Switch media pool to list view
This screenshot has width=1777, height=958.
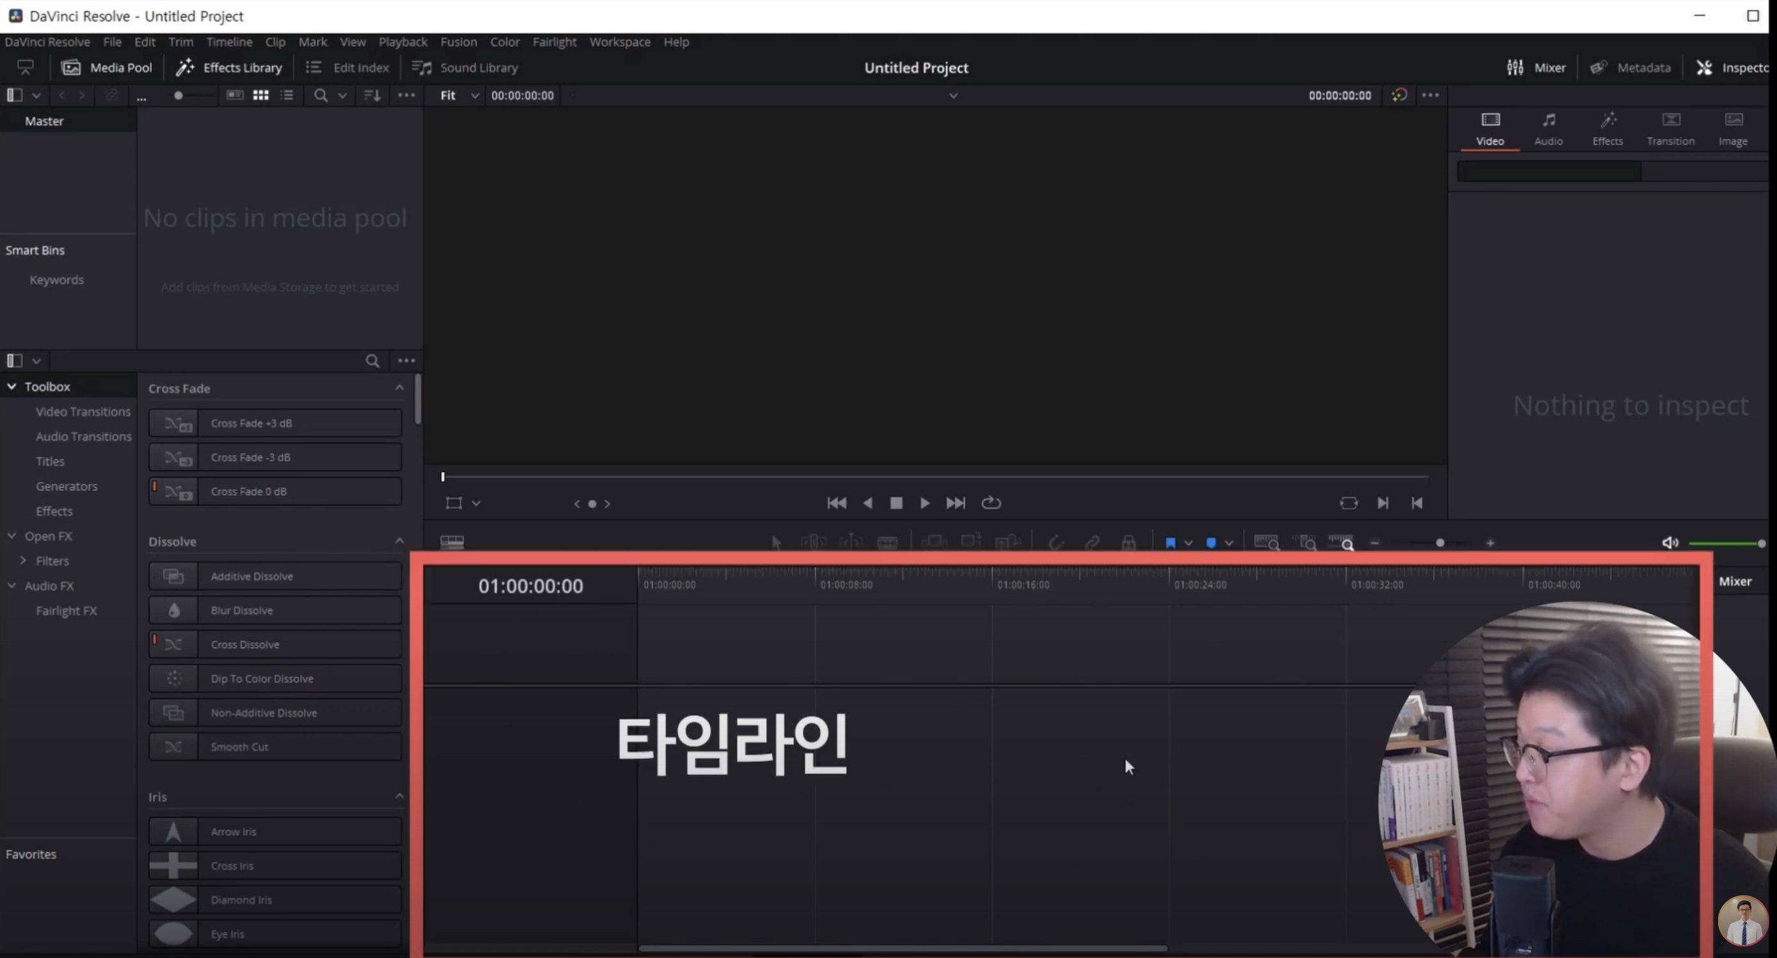pyautogui.click(x=287, y=95)
